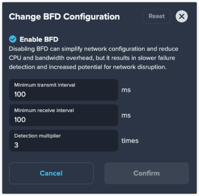
Task: Focus the Minimum receive interval field
Action: 64,115
